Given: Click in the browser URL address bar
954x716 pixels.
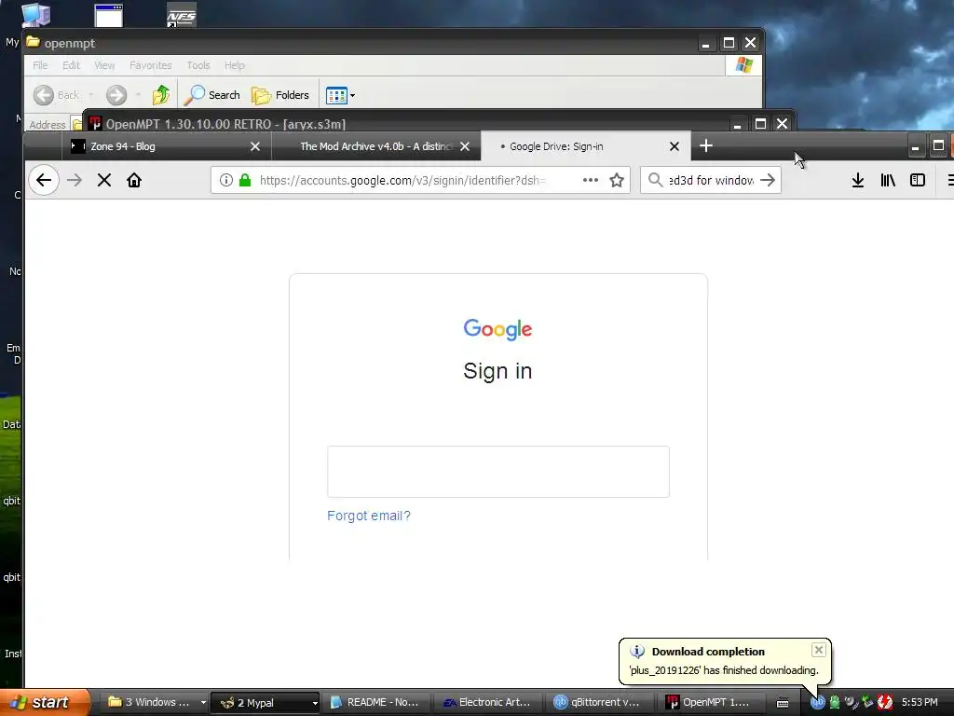Looking at the screenshot, I should [402, 180].
